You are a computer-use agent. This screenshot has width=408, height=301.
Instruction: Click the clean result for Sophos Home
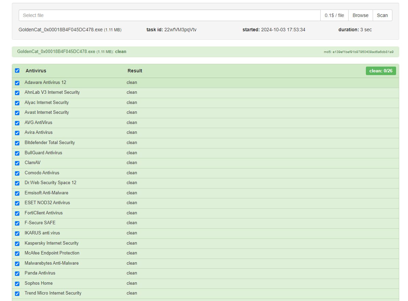tap(132, 283)
